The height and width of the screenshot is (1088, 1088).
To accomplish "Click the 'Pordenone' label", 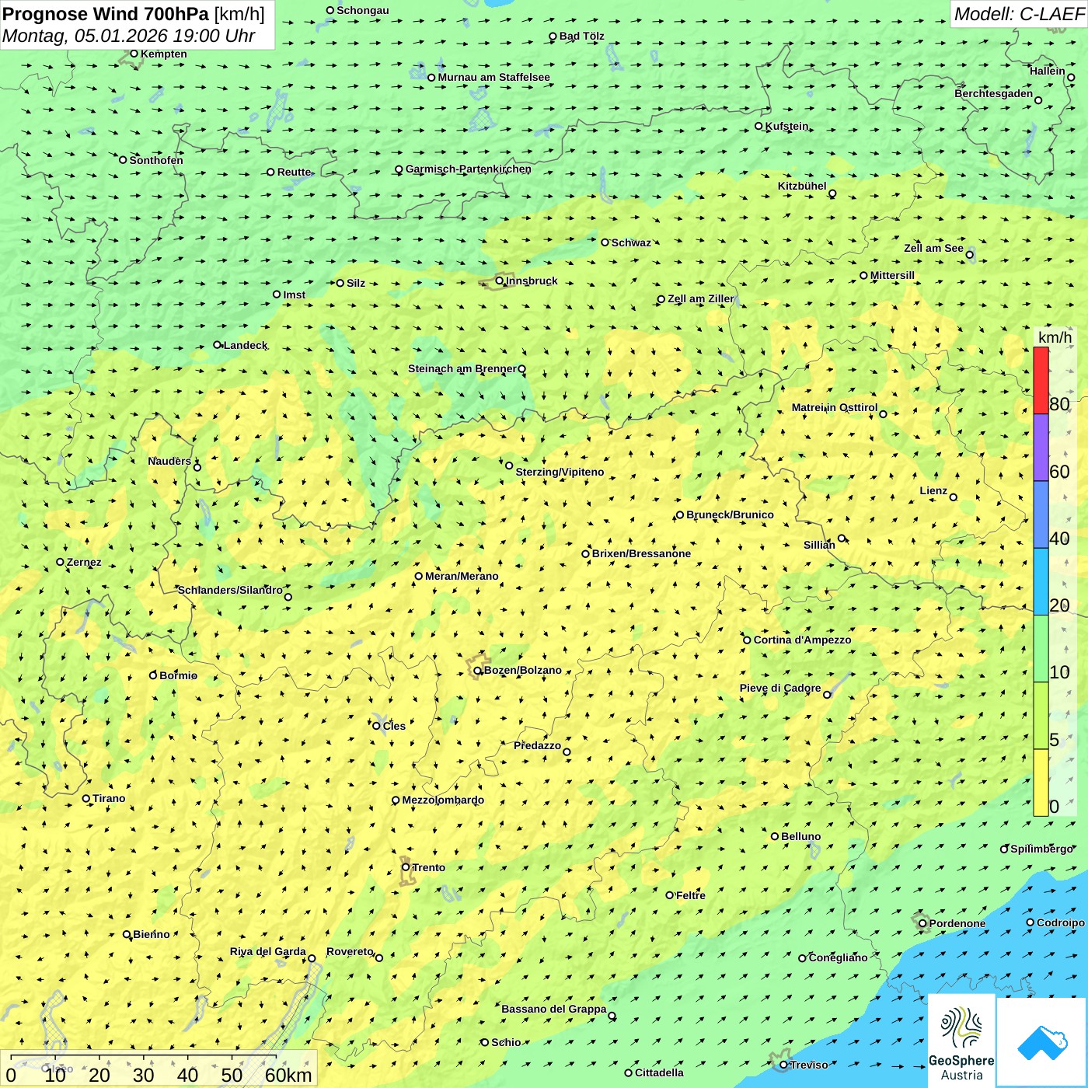I will pos(957,923).
